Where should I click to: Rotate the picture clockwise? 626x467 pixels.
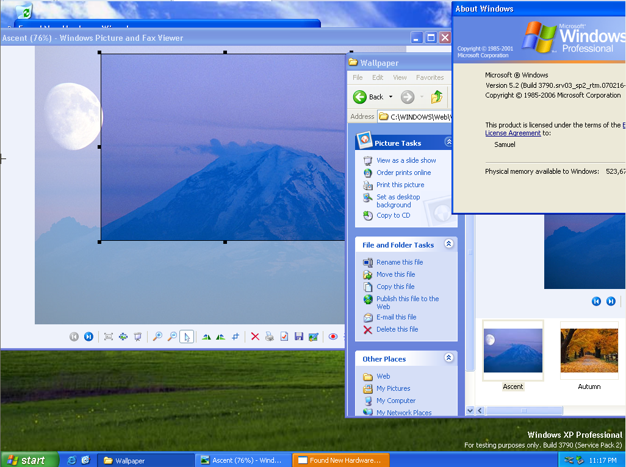(206, 337)
